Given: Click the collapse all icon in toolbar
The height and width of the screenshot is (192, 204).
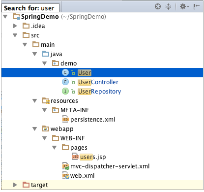Looking at the screenshot, I should [168, 6].
